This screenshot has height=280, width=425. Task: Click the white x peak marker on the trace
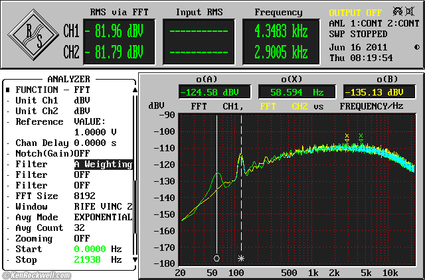point(361,136)
